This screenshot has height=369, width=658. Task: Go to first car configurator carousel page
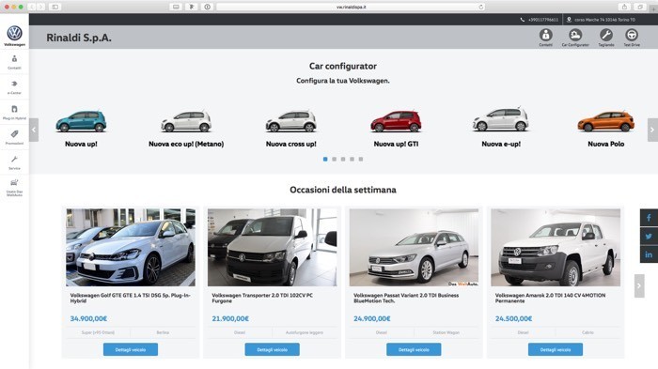point(325,160)
